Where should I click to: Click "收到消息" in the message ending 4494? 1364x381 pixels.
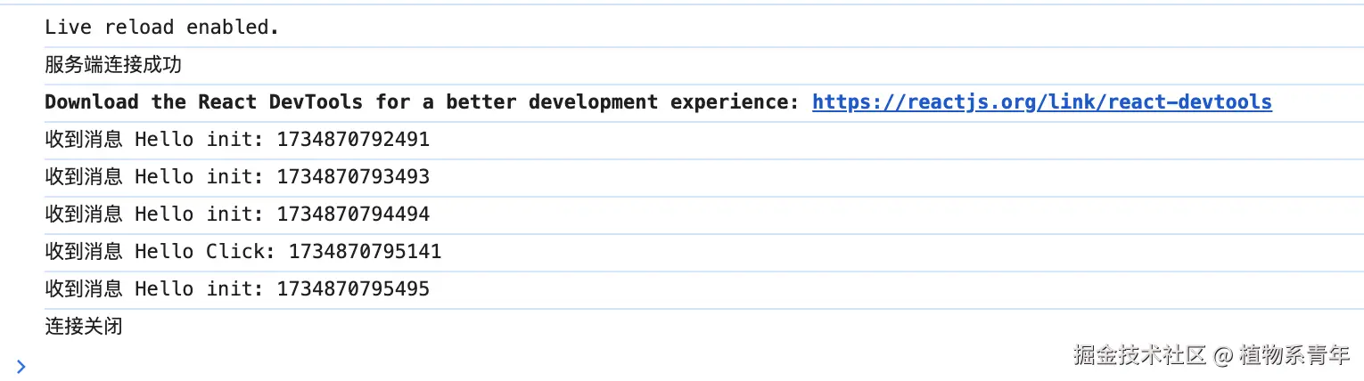click(x=84, y=215)
